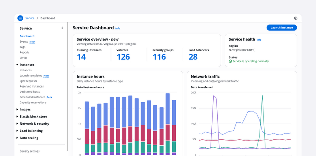Open Info link beside Service health
Viewport: 316px width, 156px height.
pyautogui.click(x=259, y=40)
